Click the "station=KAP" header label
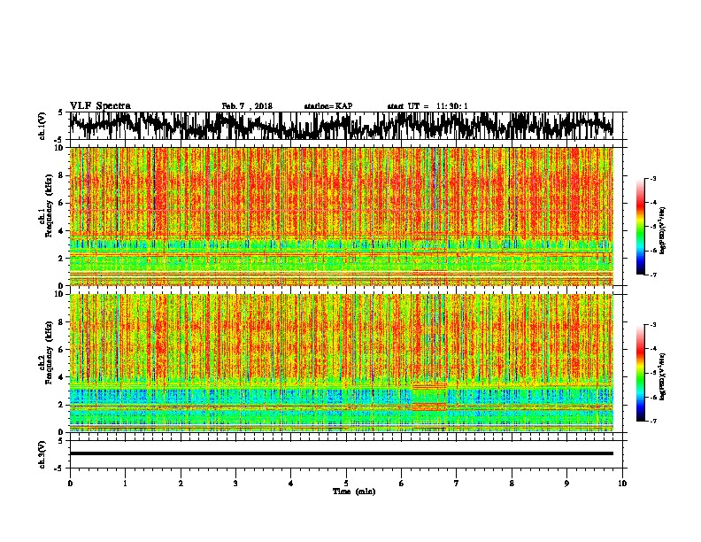Viewport: 701px width, 542px height. [328, 106]
